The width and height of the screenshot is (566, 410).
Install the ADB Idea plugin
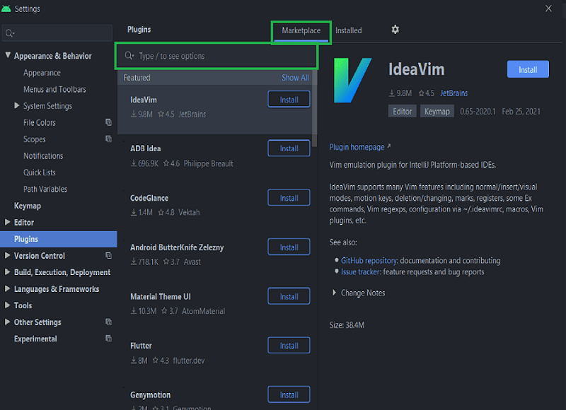[x=289, y=148]
